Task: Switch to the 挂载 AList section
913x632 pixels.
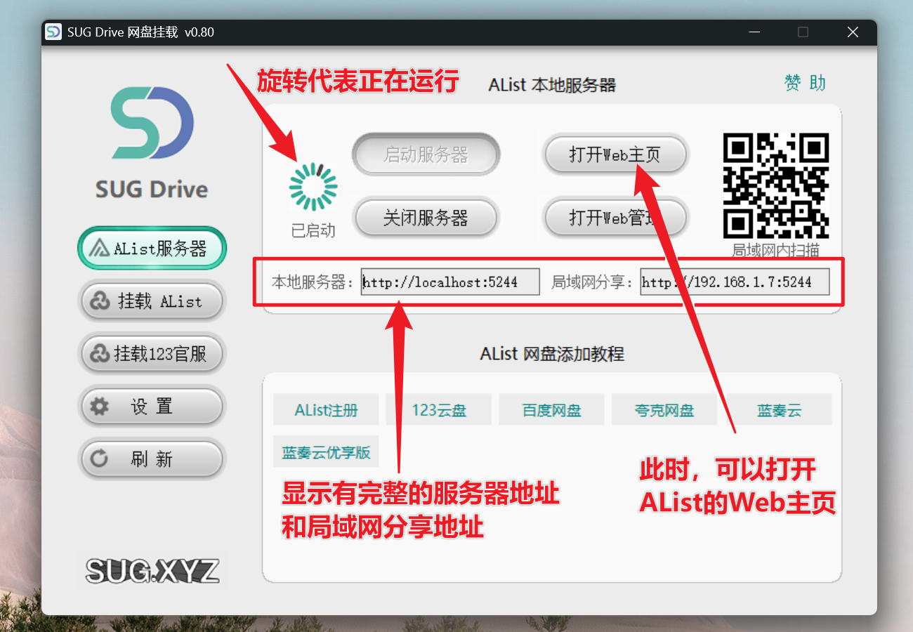Action: click(152, 301)
